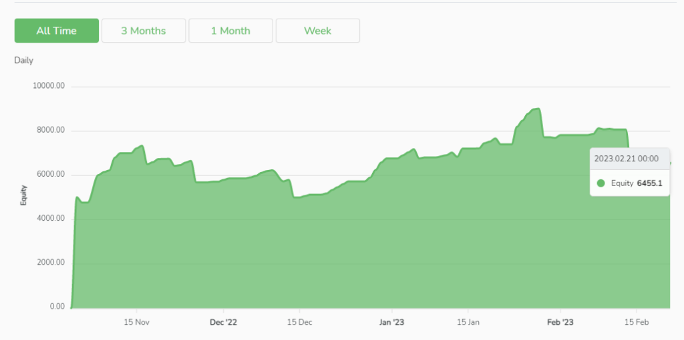Click the 8000.00 y-axis label
Screen dimensions: 684x340
point(50,131)
